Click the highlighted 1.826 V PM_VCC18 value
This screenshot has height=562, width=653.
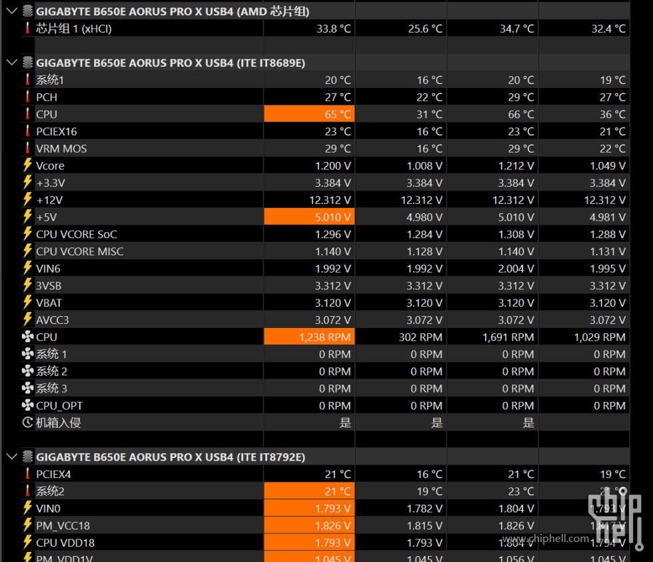point(309,525)
